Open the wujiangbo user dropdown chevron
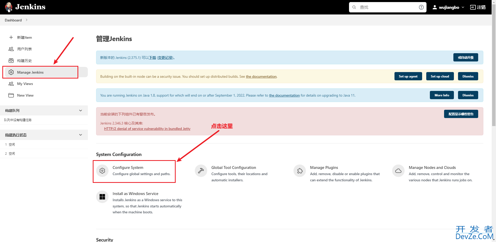The image size is (496, 242). (x=463, y=7)
